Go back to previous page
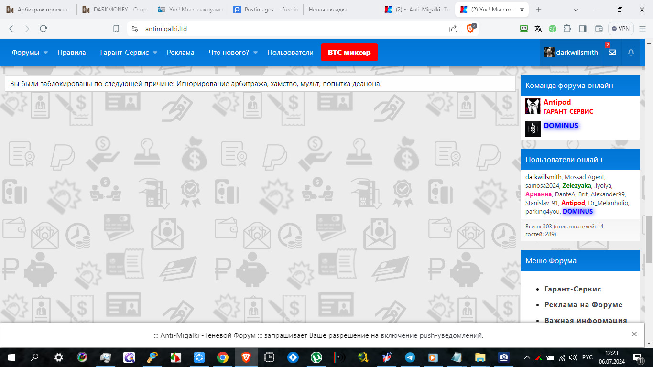653x367 pixels. pyautogui.click(x=11, y=29)
